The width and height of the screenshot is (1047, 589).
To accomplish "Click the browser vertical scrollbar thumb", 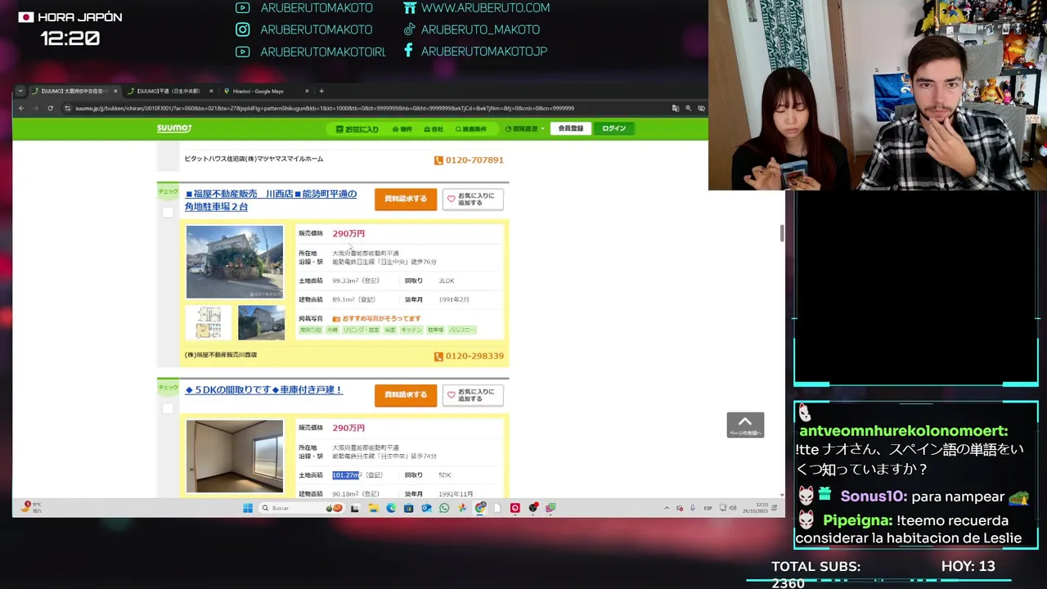I will click(781, 233).
